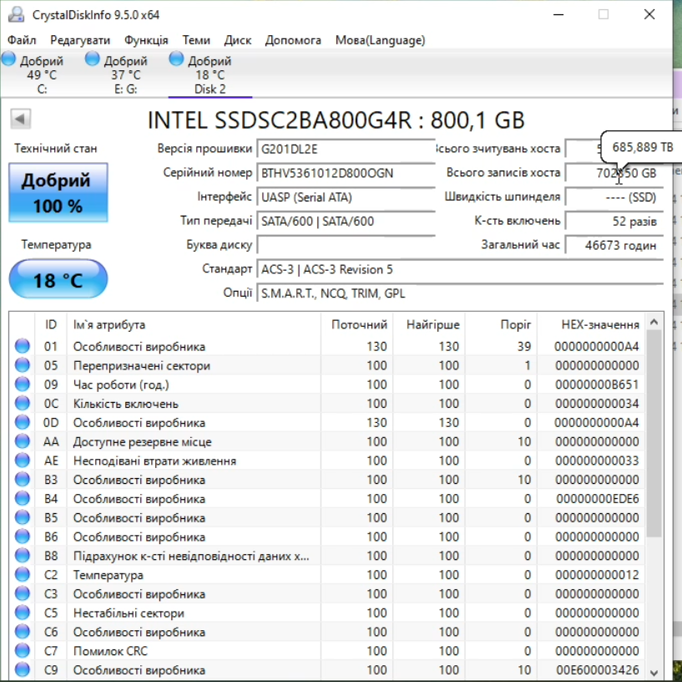This screenshot has width=682, height=682.
Task: Click the Поточний column header
Action: tap(357, 324)
